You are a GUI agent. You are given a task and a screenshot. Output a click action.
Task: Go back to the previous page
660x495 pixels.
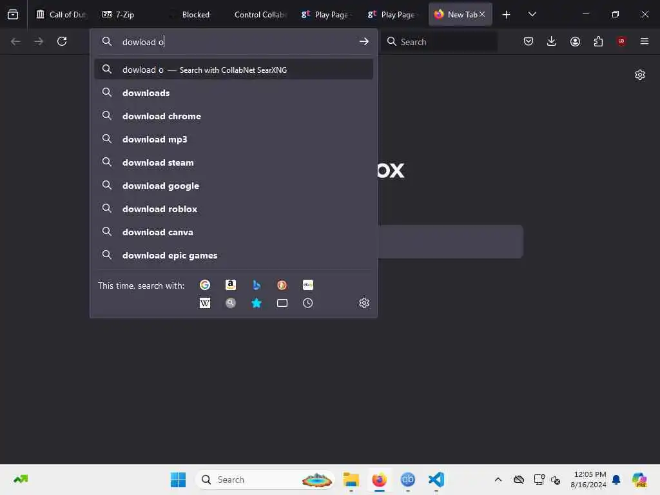15,41
